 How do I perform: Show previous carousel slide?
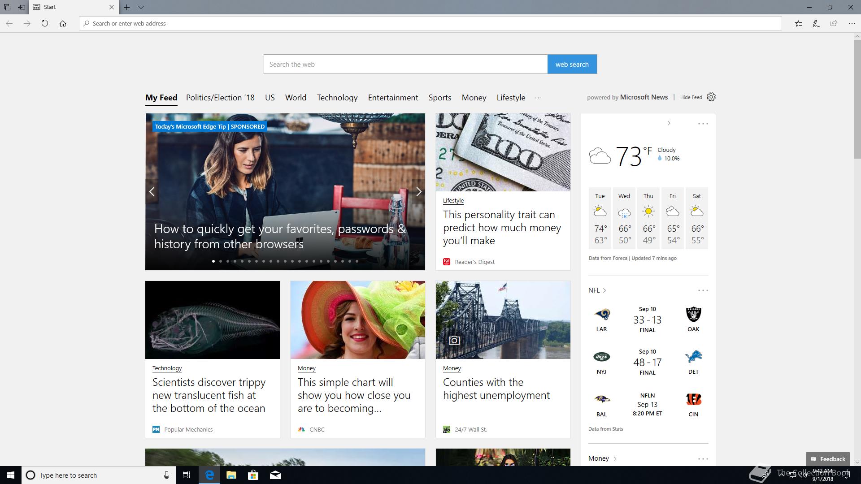click(x=152, y=192)
